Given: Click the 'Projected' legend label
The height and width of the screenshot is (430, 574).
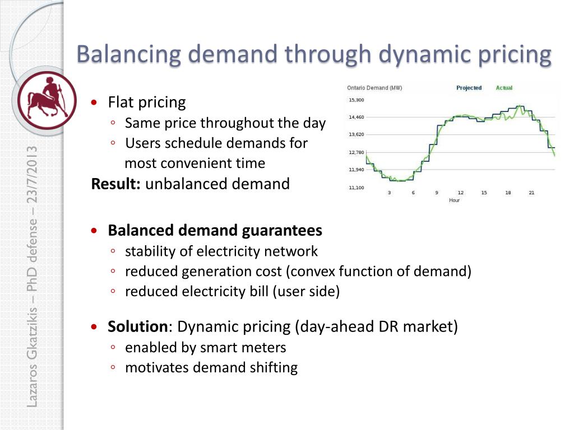Looking at the screenshot, I should click(469, 88).
